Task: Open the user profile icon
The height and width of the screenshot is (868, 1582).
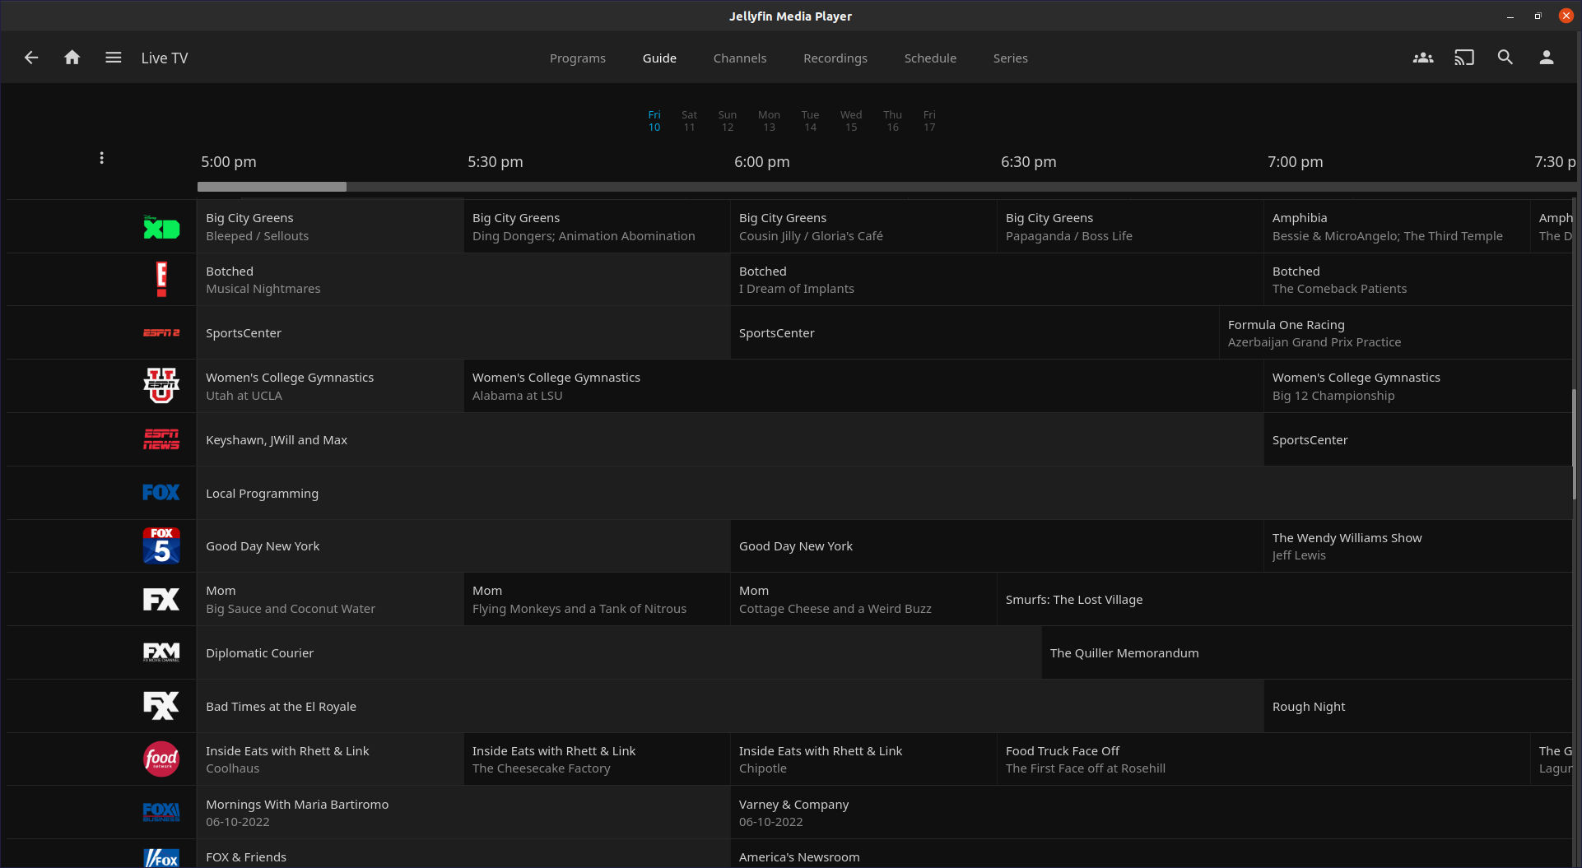Action: (1547, 58)
